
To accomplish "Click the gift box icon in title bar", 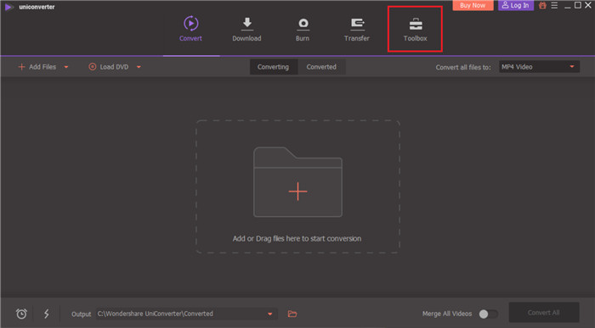I will click(x=542, y=5).
